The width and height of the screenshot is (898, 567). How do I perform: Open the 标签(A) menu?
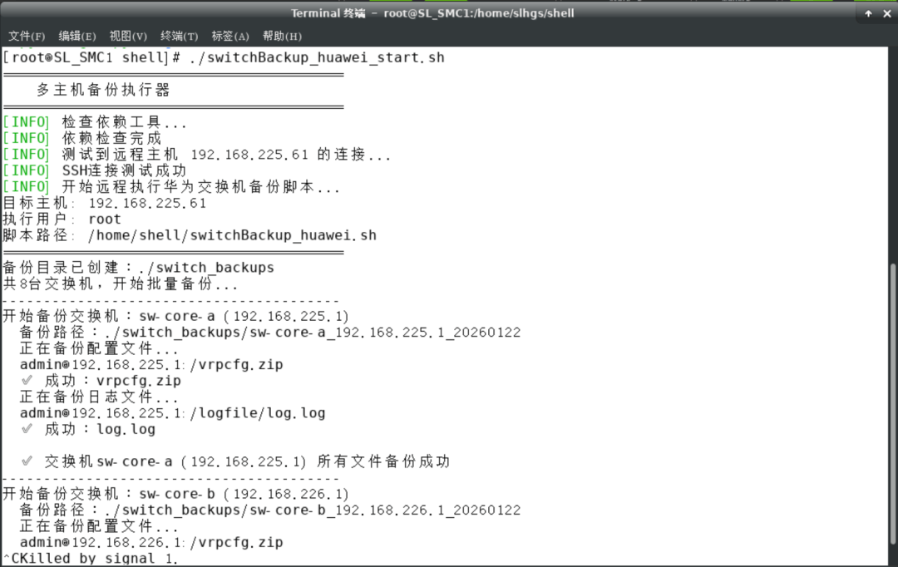pyautogui.click(x=230, y=37)
